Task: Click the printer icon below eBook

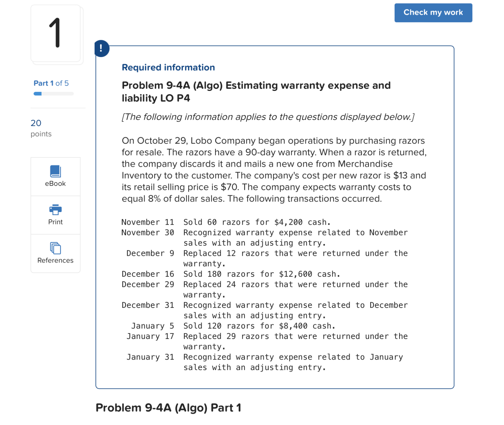Action: [55, 210]
